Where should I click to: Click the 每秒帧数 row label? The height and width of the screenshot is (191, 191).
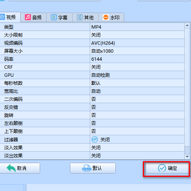tap(13, 83)
